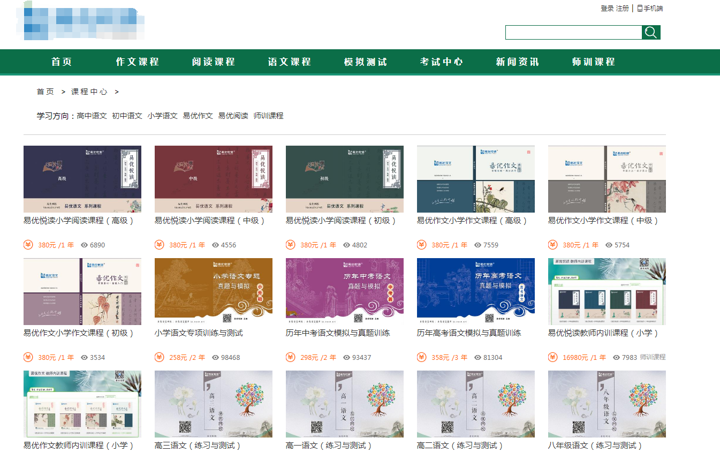Open thumbnail of 历年高考语文模拟与真题训练
The image size is (720, 460).
click(x=476, y=291)
